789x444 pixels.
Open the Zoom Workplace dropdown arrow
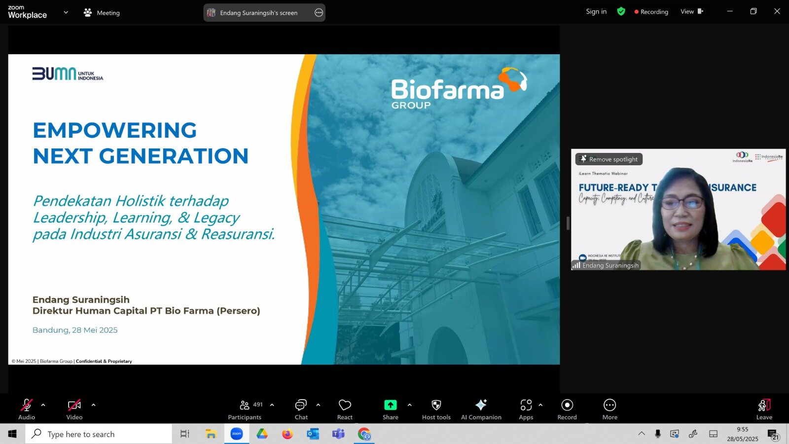tap(66, 12)
